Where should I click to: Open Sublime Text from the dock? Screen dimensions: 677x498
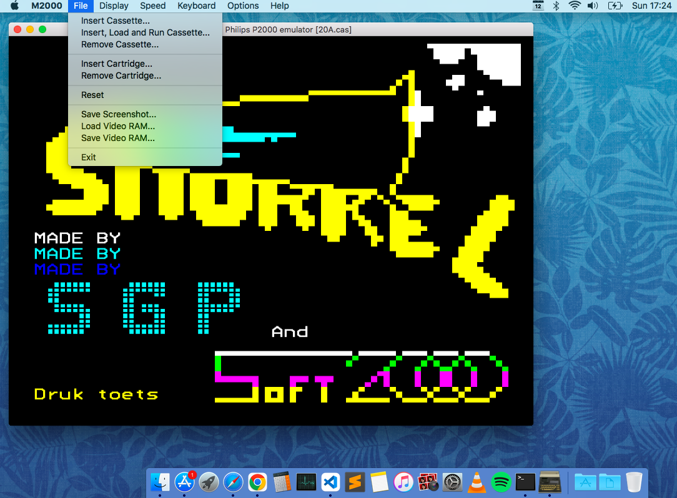(x=355, y=482)
